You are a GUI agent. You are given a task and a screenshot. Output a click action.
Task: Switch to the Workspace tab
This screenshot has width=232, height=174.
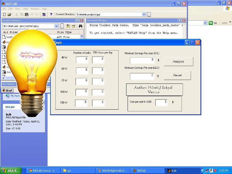pos(8,84)
